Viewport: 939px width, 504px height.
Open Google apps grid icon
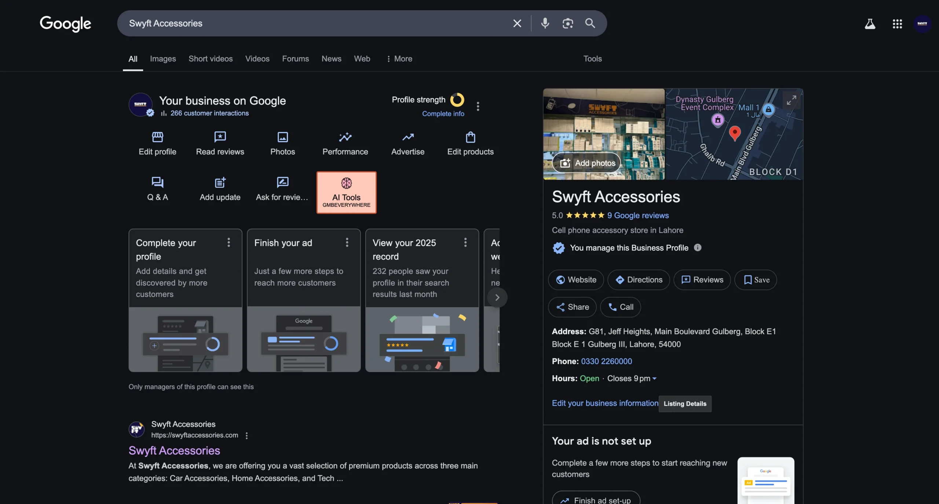coord(897,24)
